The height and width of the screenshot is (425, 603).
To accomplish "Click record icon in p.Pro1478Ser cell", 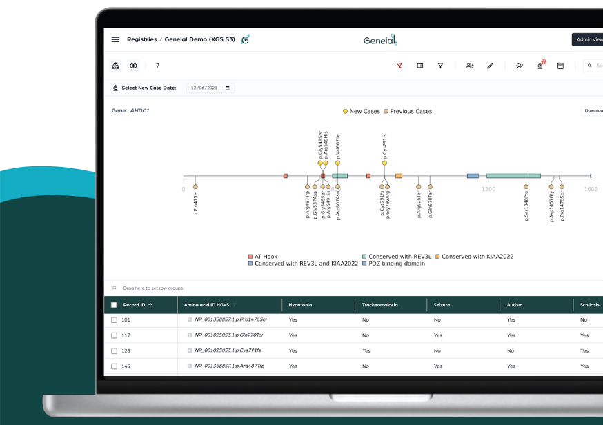I will pos(190,319).
